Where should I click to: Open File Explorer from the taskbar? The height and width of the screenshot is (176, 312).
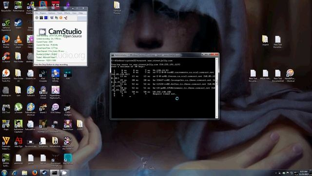(24, 173)
